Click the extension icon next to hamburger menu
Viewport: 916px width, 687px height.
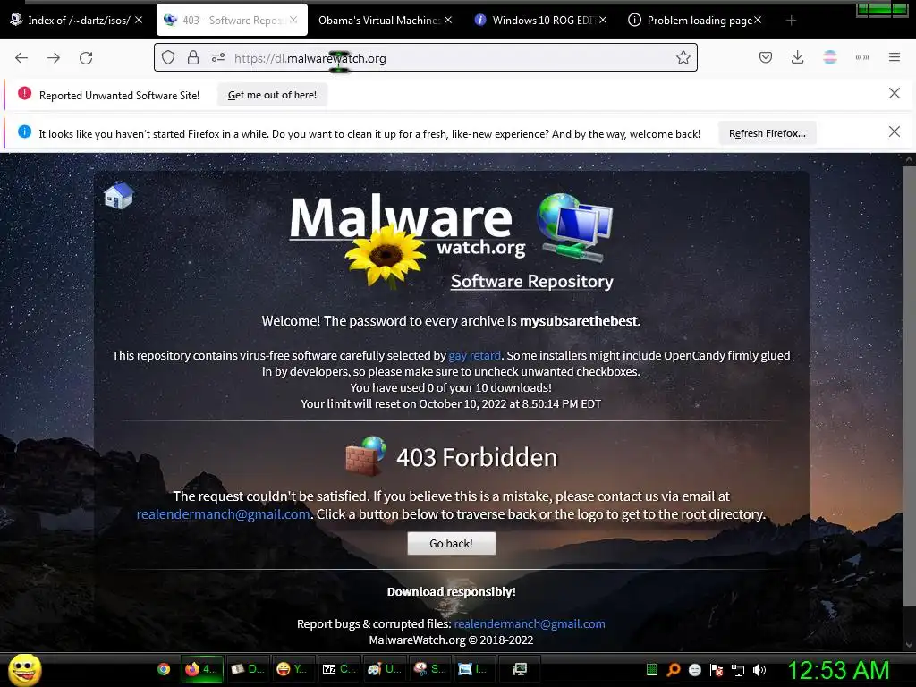[861, 57]
